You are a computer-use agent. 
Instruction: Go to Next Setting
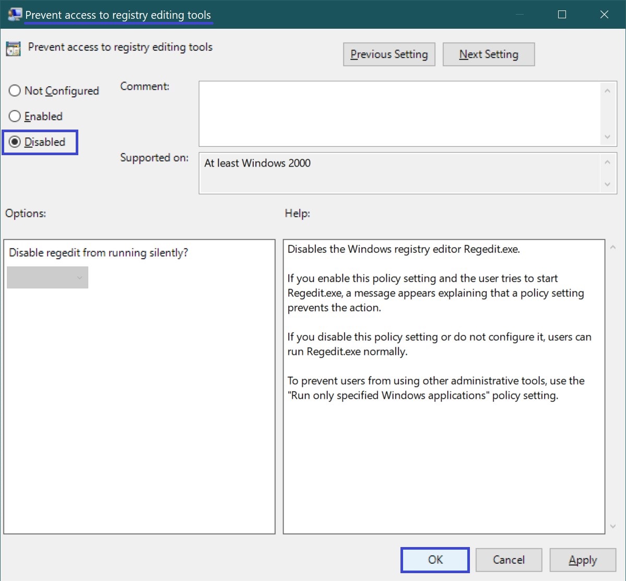coord(489,54)
